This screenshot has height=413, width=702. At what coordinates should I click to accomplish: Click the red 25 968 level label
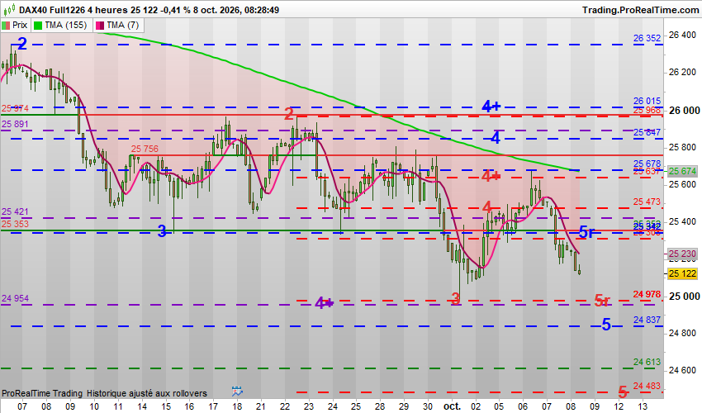[647, 110]
